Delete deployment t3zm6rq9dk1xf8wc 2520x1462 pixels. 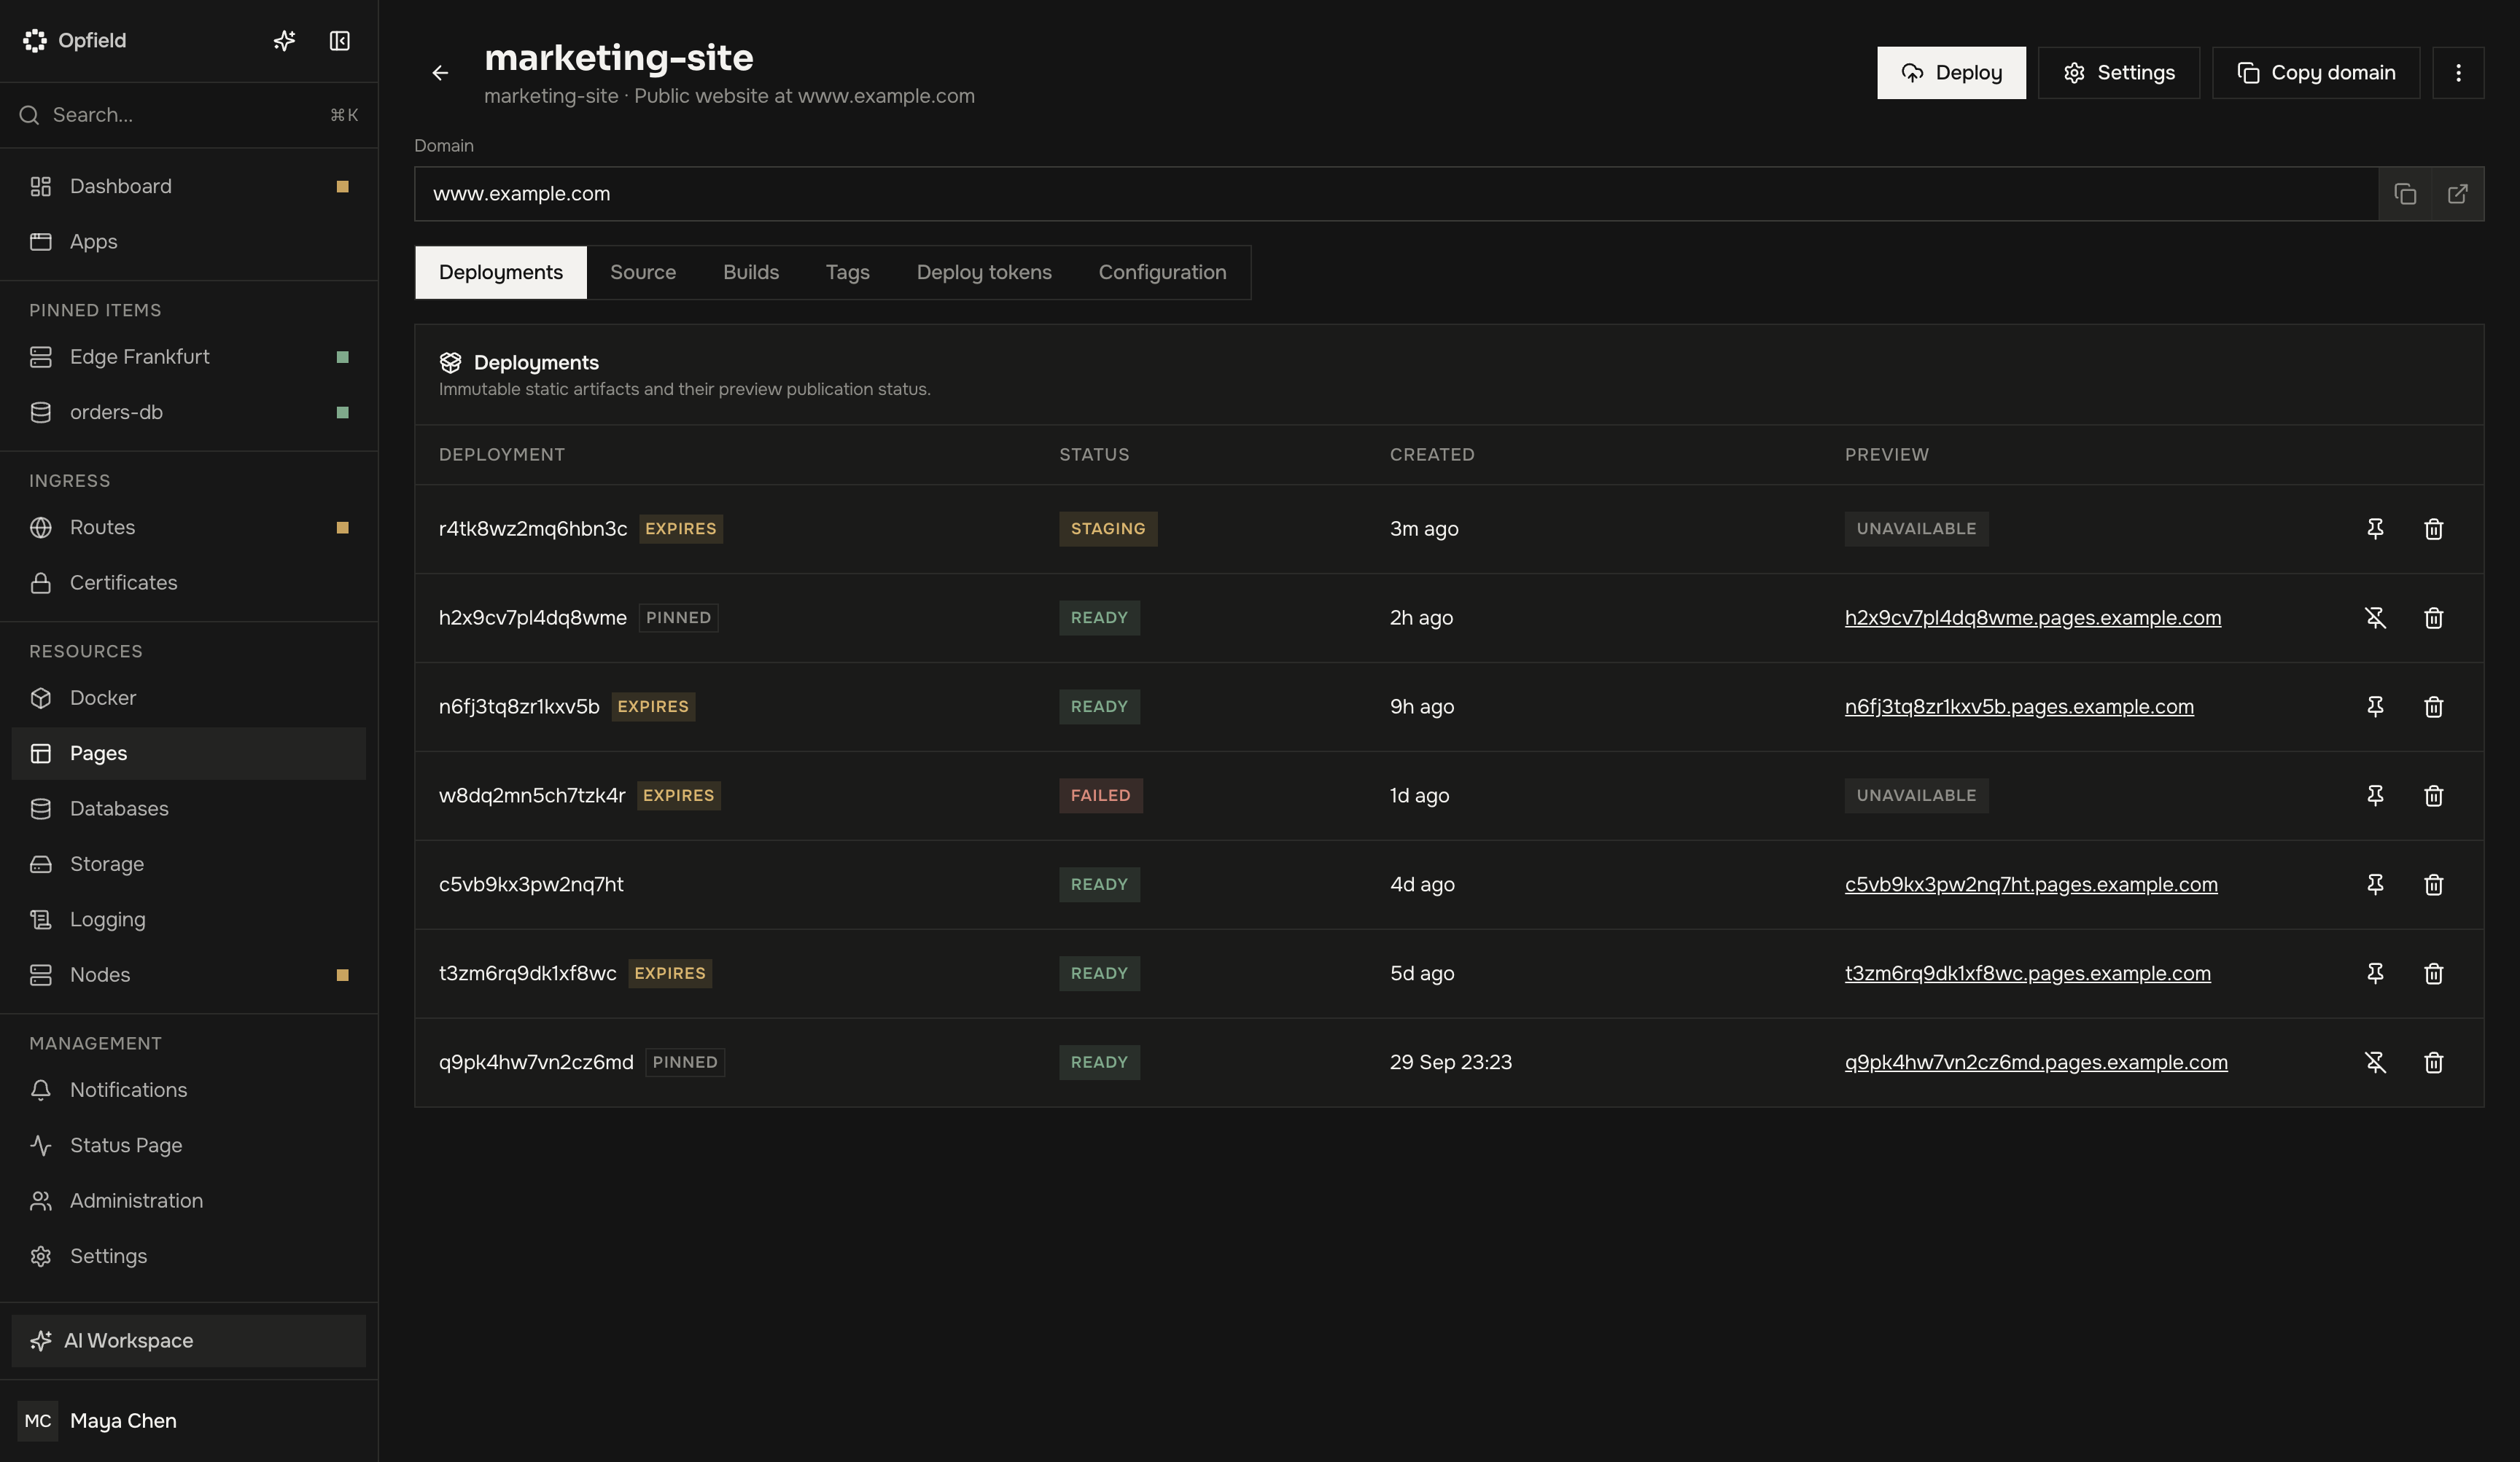click(2434, 974)
